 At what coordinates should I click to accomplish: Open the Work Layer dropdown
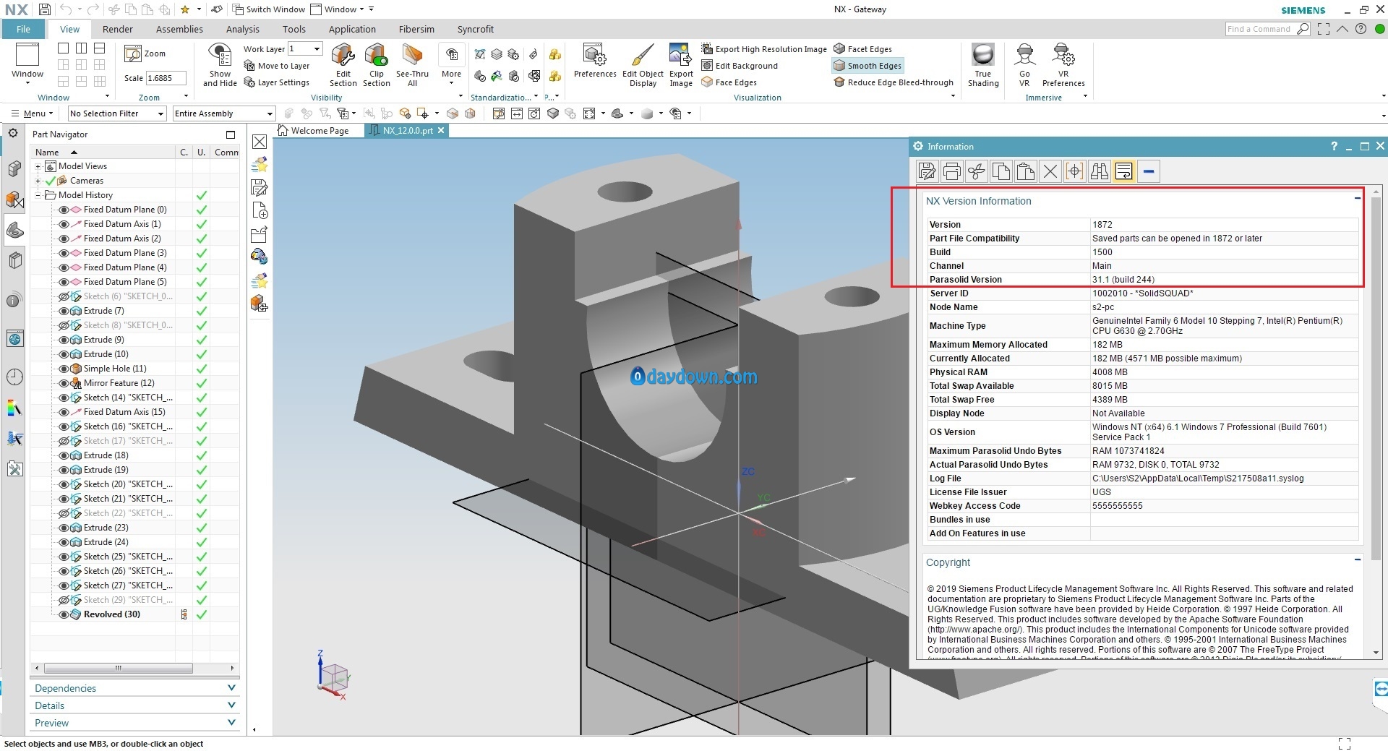pyautogui.click(x=317, y=48)
